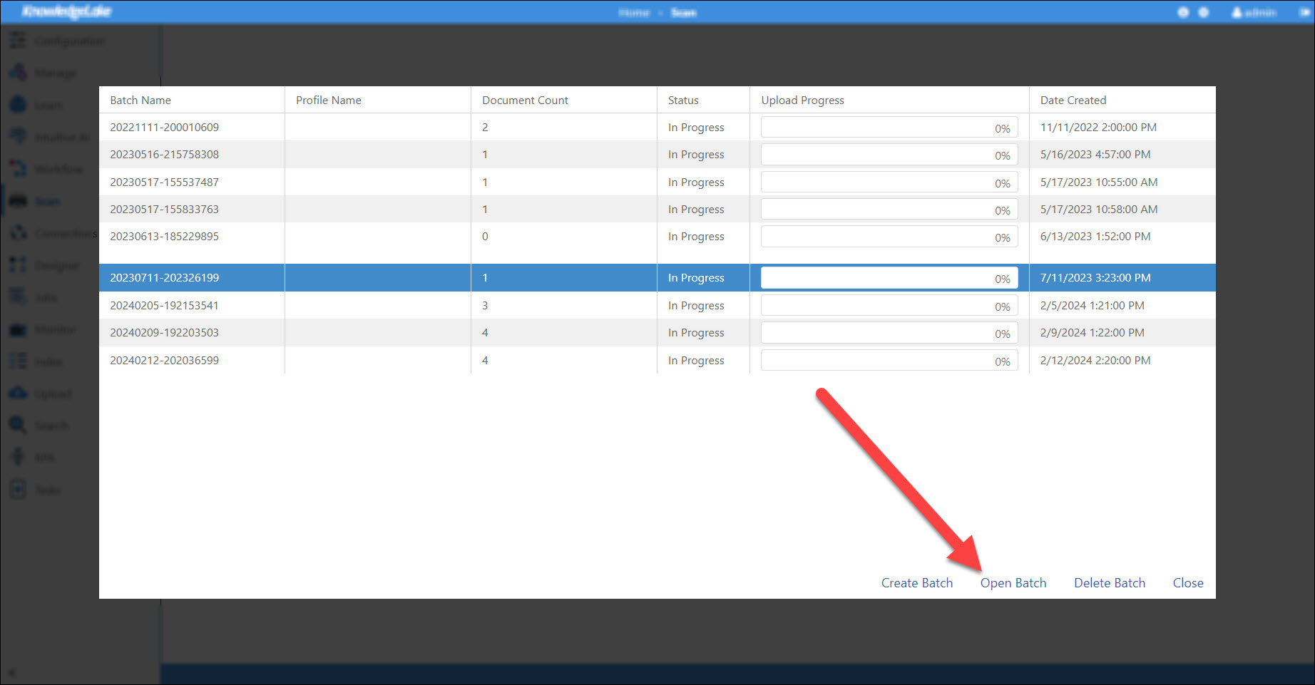The image size is (1315, 685).
Task: Select batch 20240212-202036599 row
Action: (x=165, y=361)
